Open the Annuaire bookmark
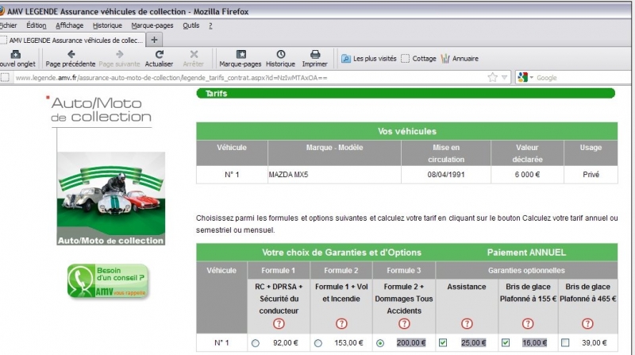Viewport: 635px width, 355px height. (x=460, y=58)
